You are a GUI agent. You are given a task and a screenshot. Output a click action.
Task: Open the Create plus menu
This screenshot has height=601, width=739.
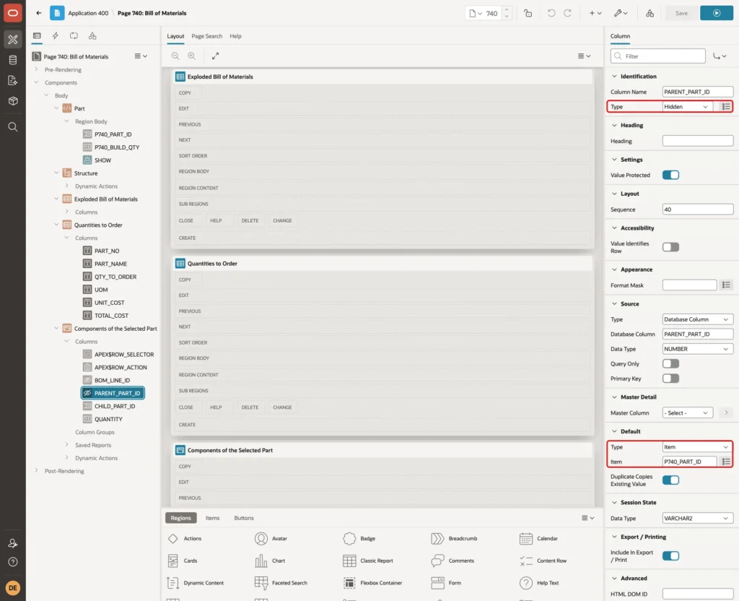(x=595, y=13)
